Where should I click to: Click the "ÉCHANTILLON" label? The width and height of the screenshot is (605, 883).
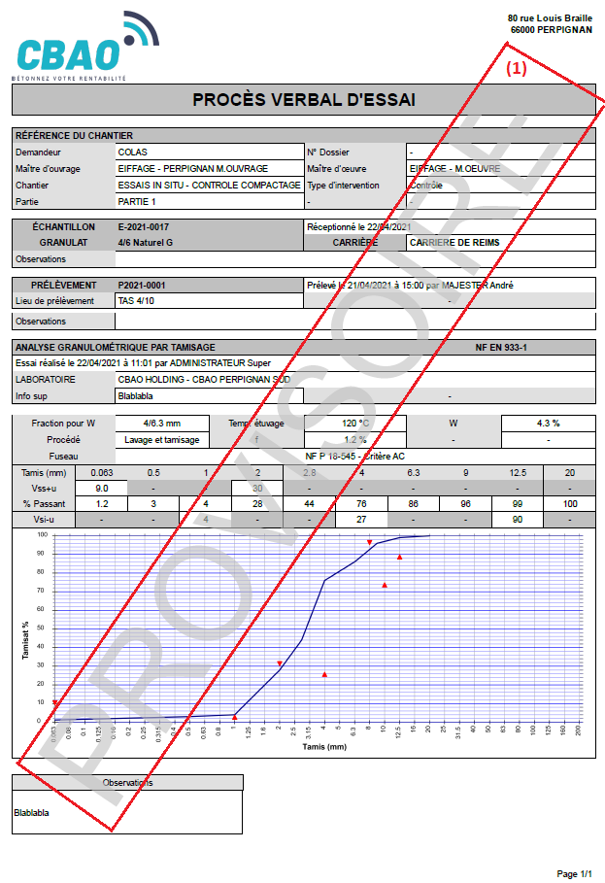point(63,227)
